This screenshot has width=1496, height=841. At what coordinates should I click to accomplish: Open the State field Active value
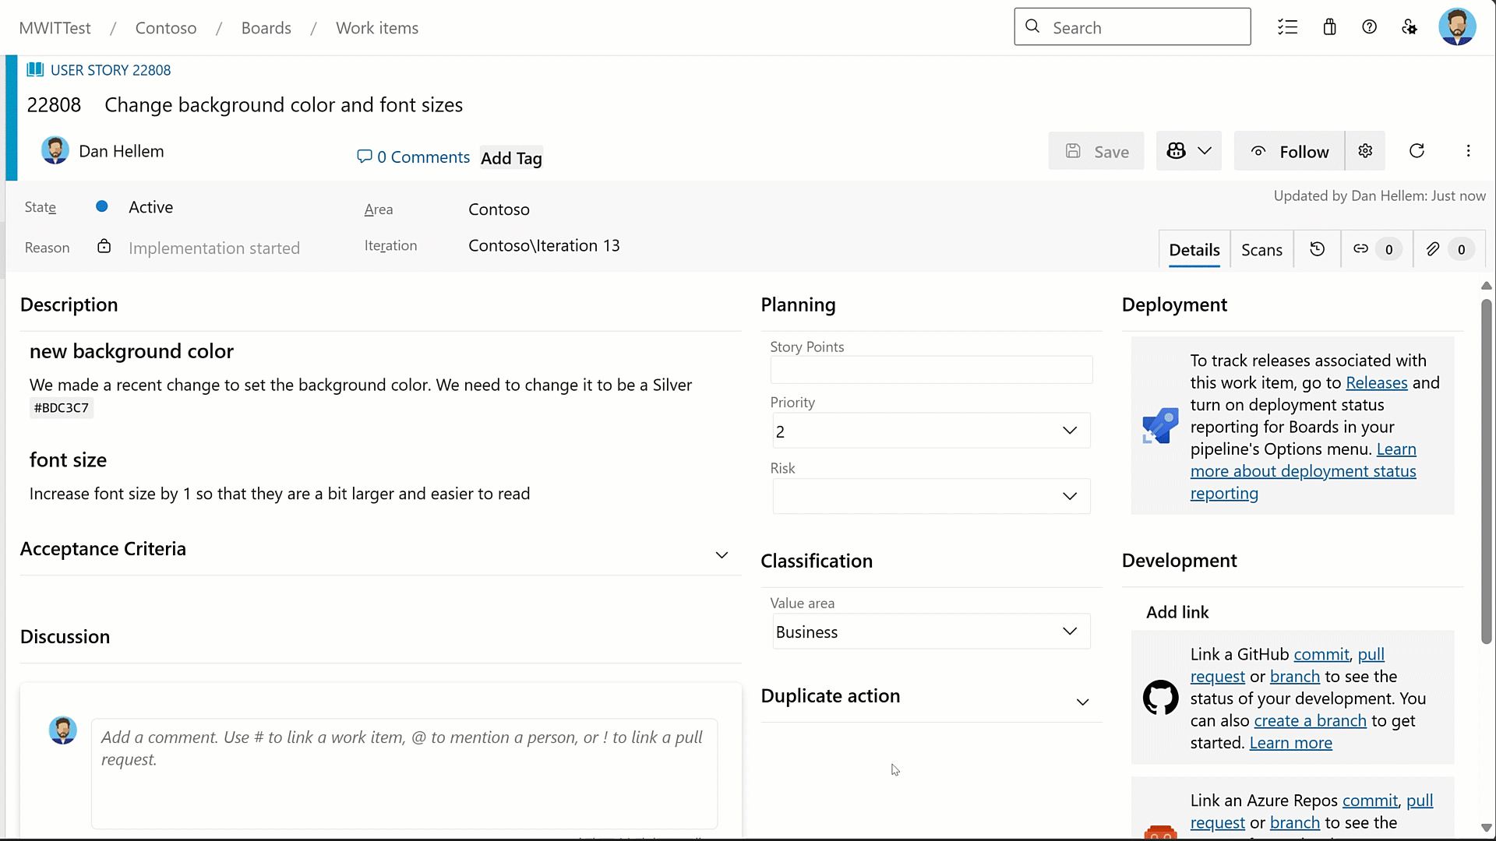click(x=151, y=207)
